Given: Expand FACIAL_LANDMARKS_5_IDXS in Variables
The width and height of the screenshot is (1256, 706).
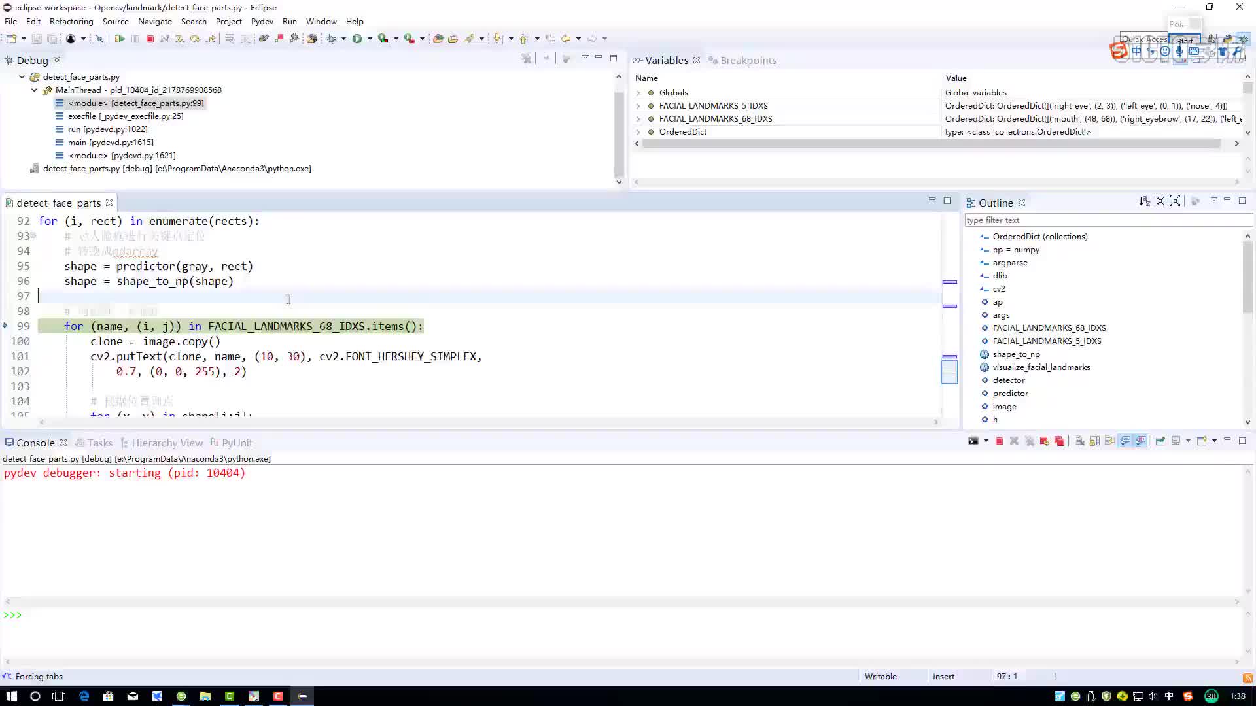Looking at the screenshot, I should pyautogui.click(x=638, y=106).
